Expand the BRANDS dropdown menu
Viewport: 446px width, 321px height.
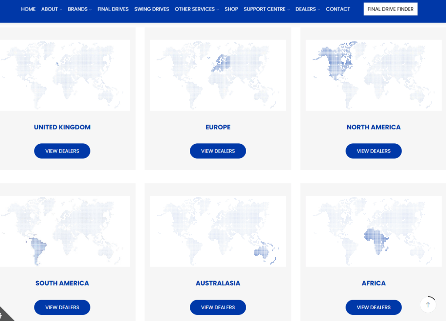pyautogui.click(x=78, y=9)
